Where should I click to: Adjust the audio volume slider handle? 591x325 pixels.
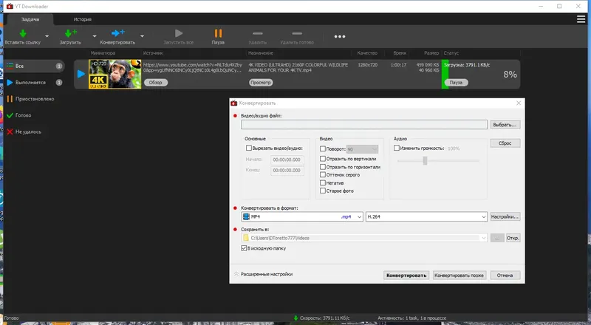click(426, 160)
